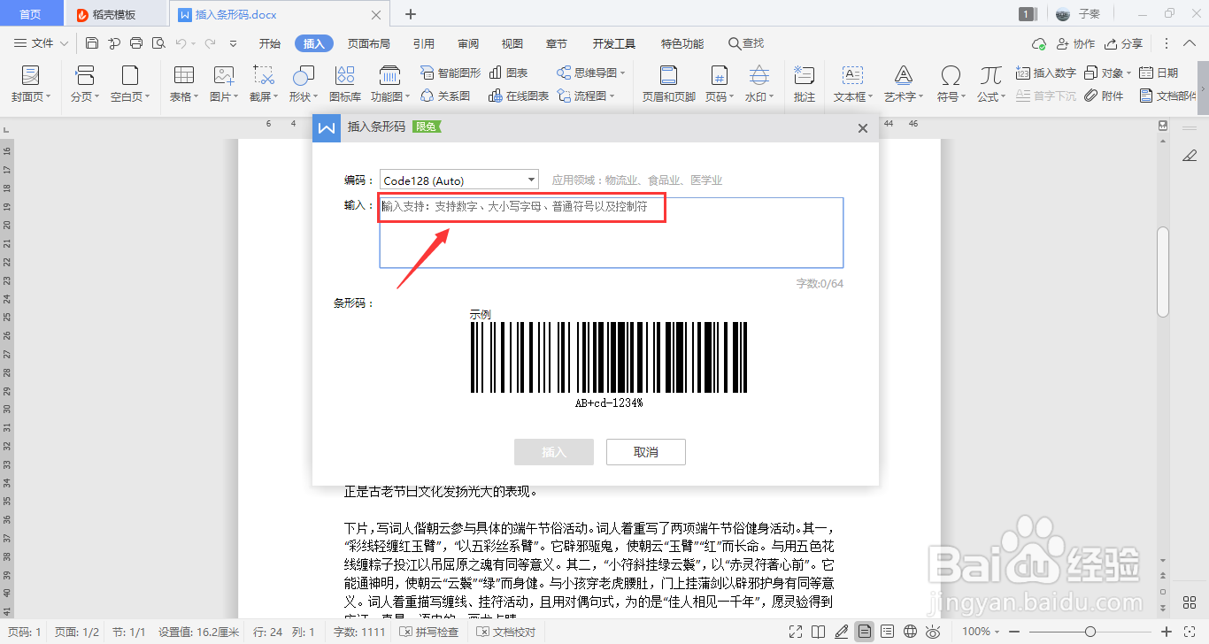Click the vertical scrollbar thumb
1209x644 pixels.
(x=1163, y=272)
